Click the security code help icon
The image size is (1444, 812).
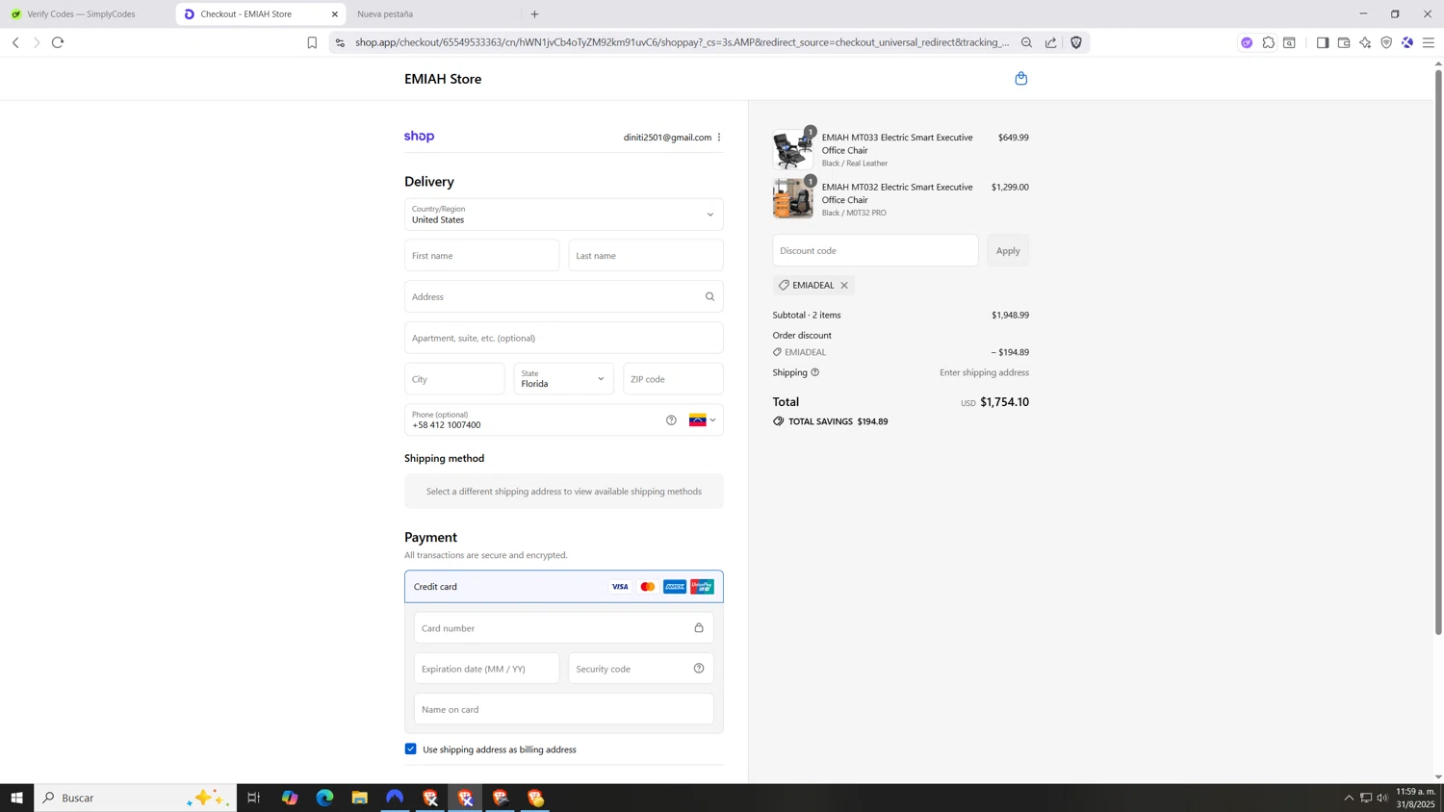pos(699,668)
